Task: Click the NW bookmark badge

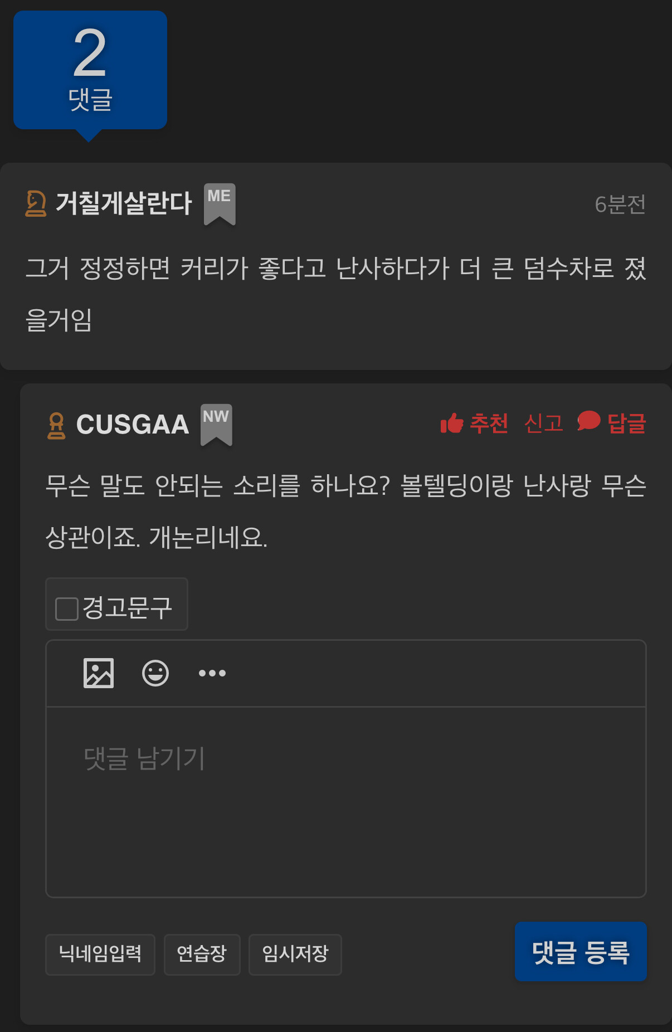Action: point(216,425)
